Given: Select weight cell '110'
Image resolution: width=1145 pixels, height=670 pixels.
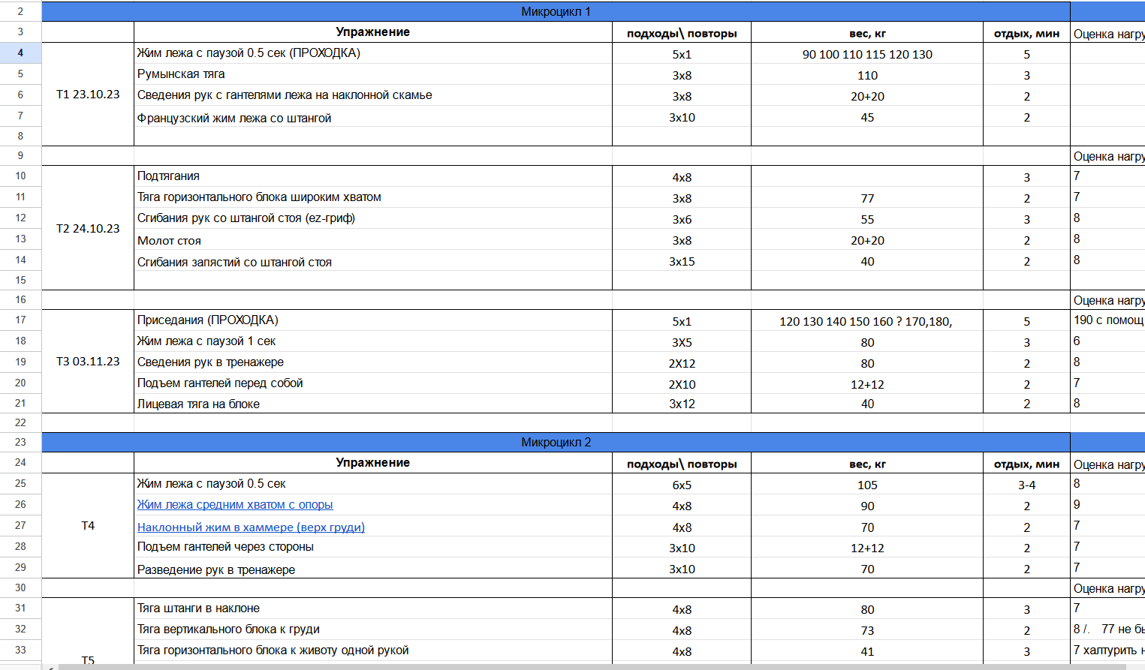Looking at the screenshot, I should [x=867, y=75].
